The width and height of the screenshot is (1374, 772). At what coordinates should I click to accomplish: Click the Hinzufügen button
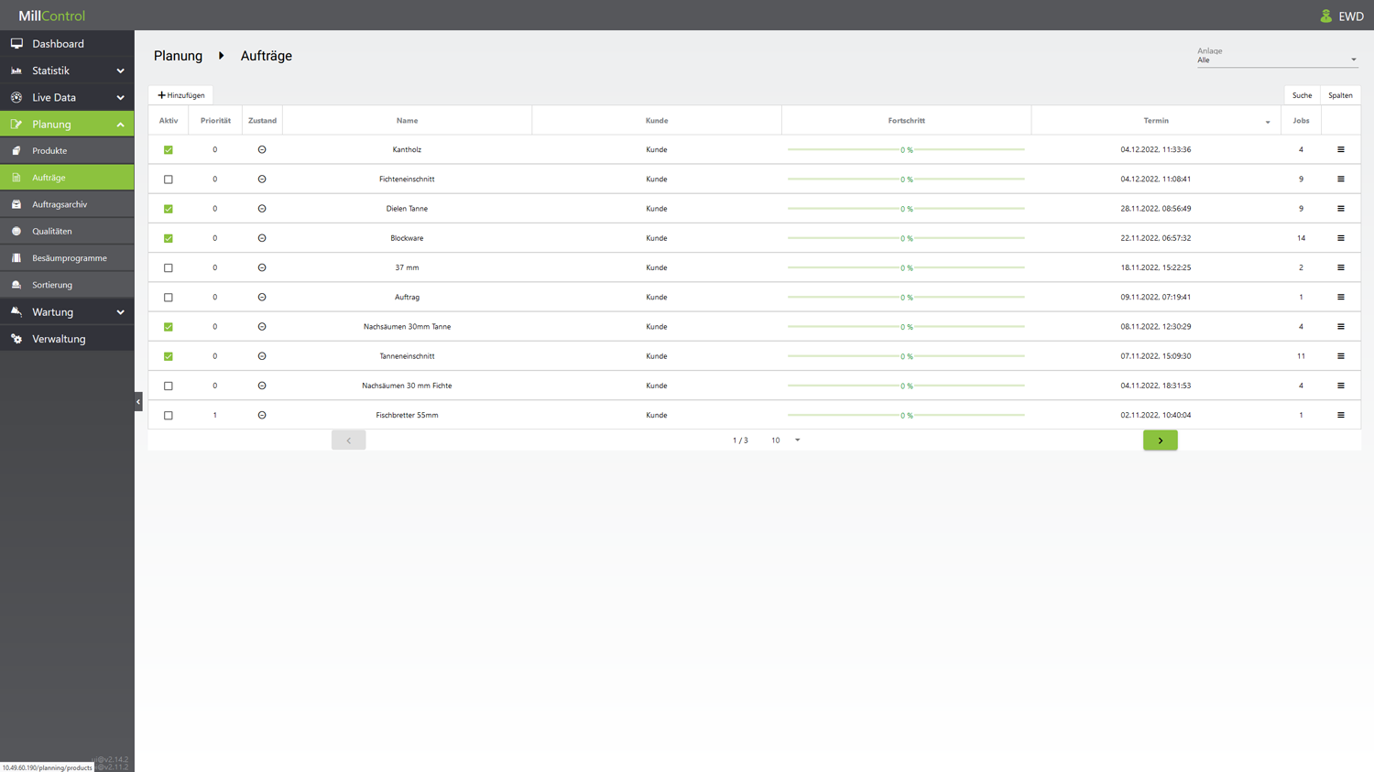[x=181, y=95]
